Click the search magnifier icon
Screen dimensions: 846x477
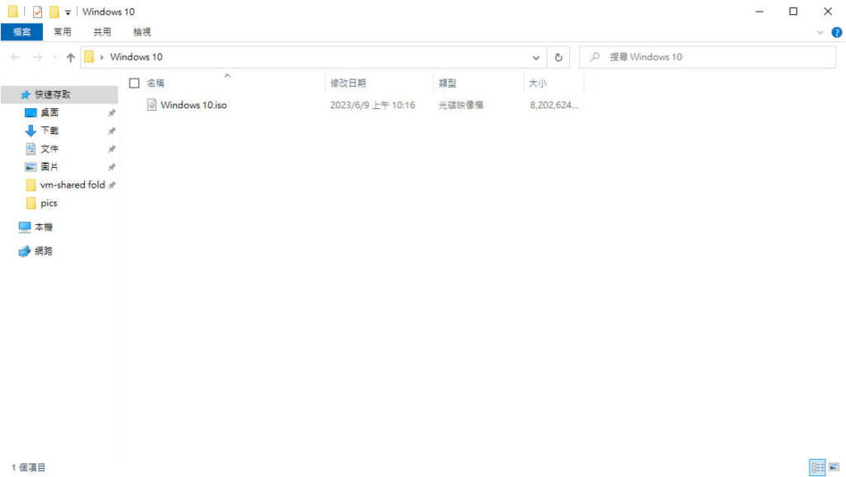click(x=595, y=57)
